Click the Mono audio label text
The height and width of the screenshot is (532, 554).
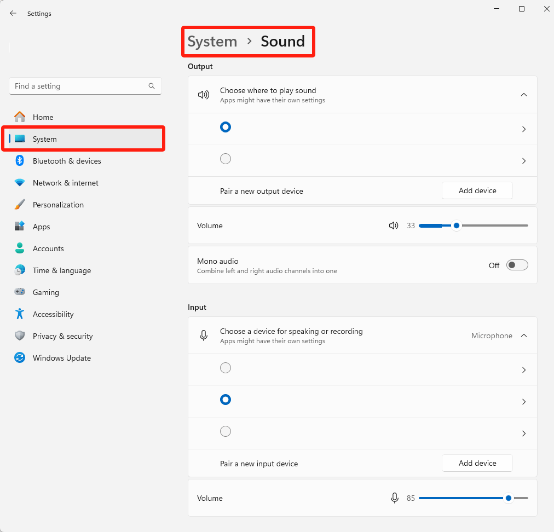[218, 261]
